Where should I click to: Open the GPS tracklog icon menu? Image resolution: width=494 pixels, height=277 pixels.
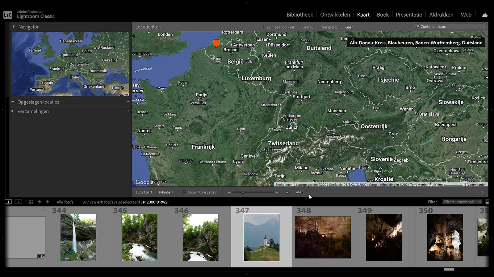point(299,192)
